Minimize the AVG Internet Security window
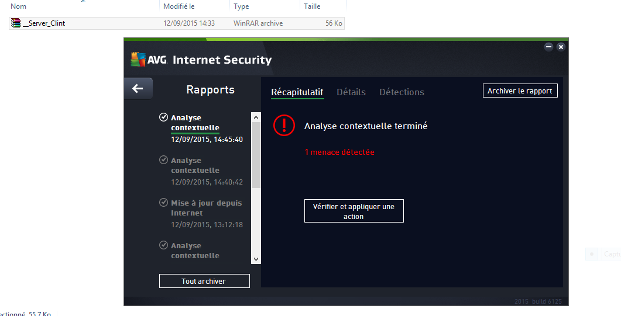This screenshot has height=316, width=621. (x=548, y=47)
